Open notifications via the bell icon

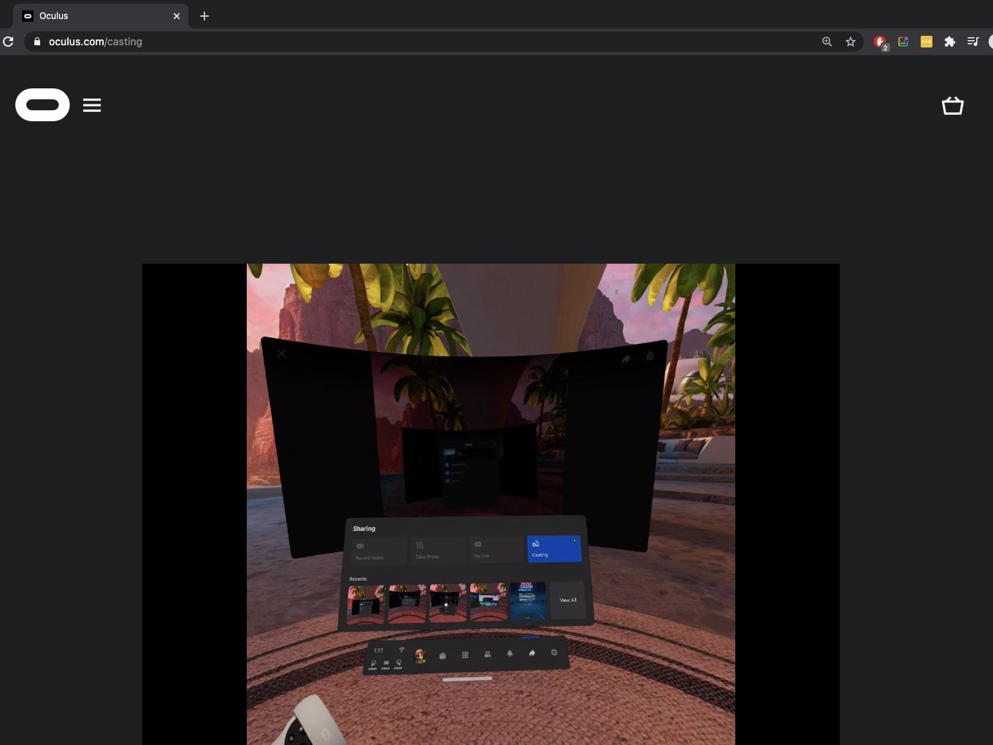510,654
